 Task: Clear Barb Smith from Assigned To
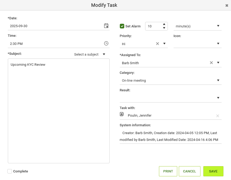tap(211, 63)
